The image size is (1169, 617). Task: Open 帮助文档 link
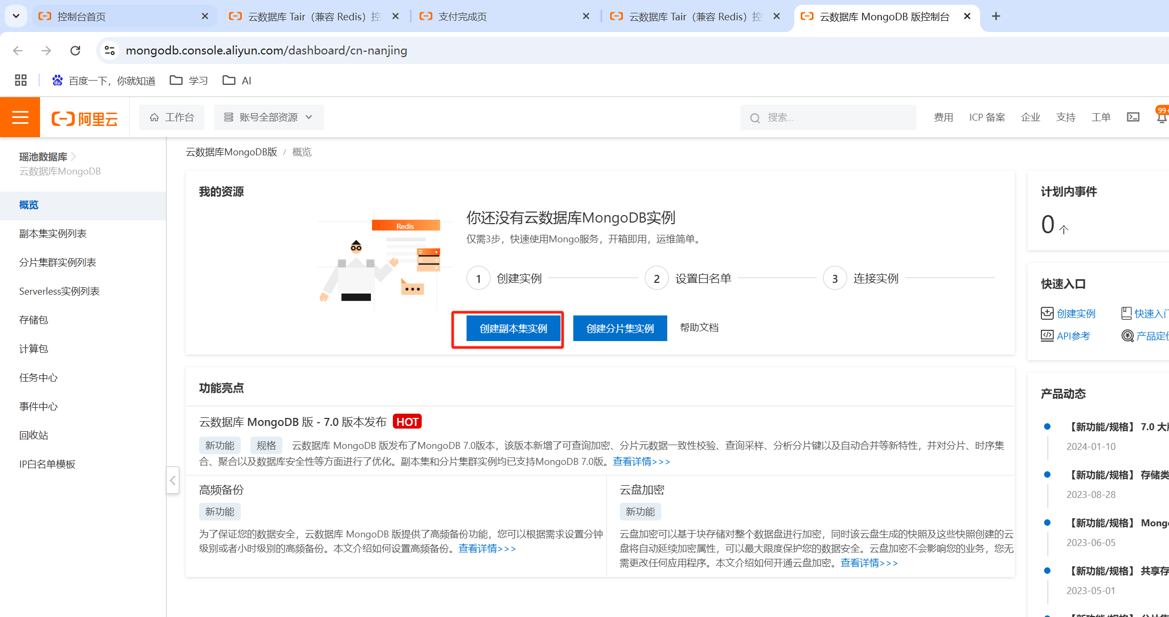[x=699, y=328]
